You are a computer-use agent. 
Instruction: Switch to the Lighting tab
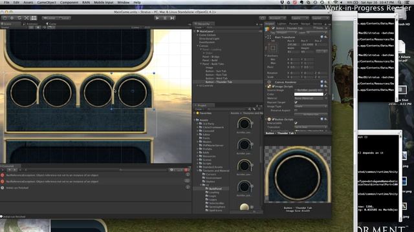(282, 24)
